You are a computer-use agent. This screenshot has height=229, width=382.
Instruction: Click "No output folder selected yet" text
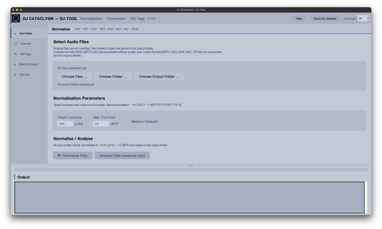point(76,85)
